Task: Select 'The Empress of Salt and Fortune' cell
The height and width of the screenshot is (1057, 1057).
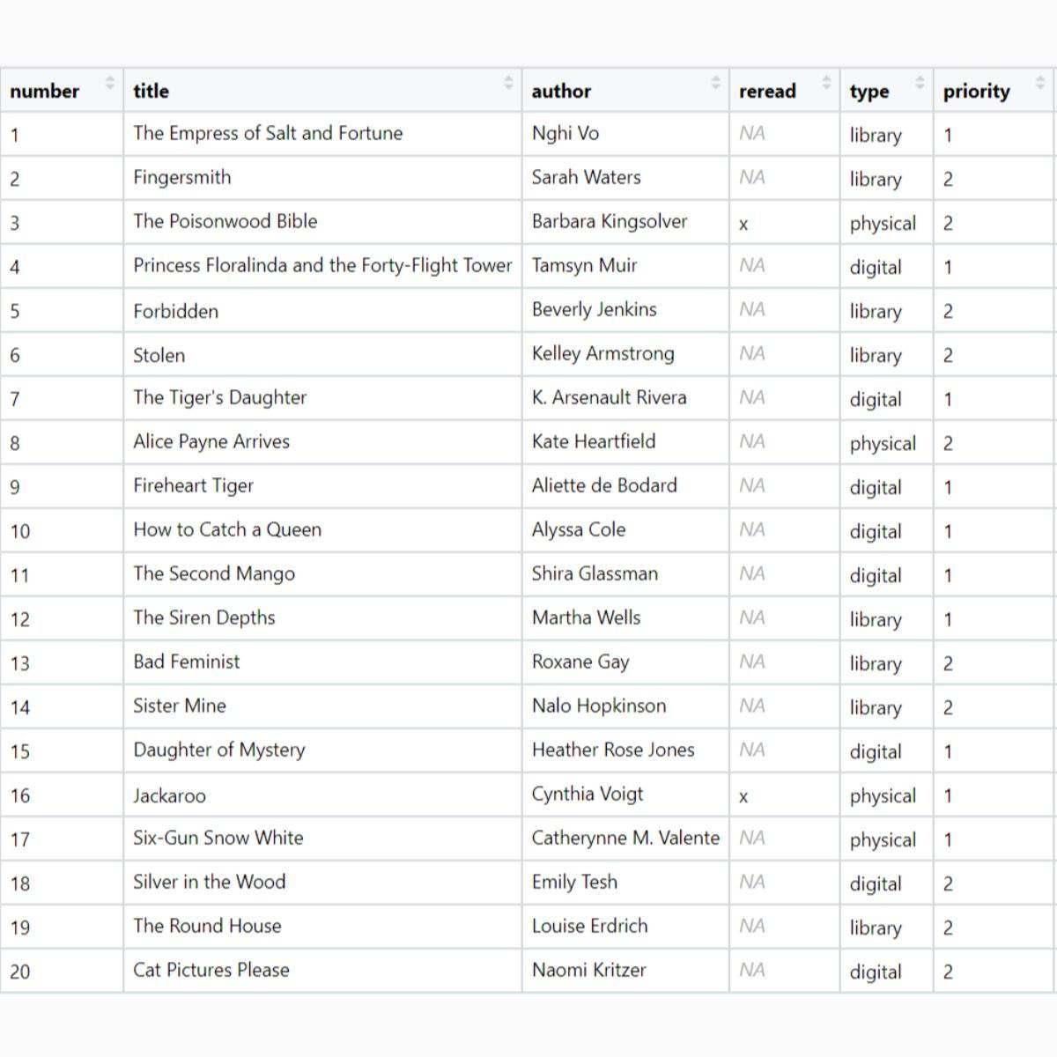Action: [268, 134]
